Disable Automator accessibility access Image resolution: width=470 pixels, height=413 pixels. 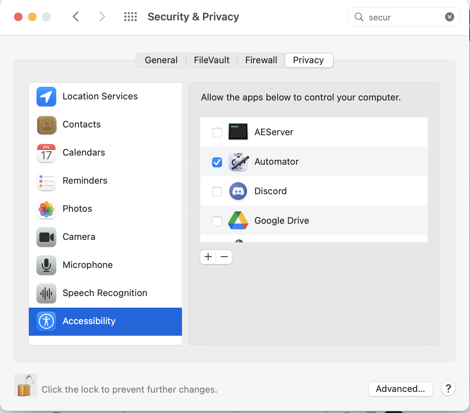point(217,162)
